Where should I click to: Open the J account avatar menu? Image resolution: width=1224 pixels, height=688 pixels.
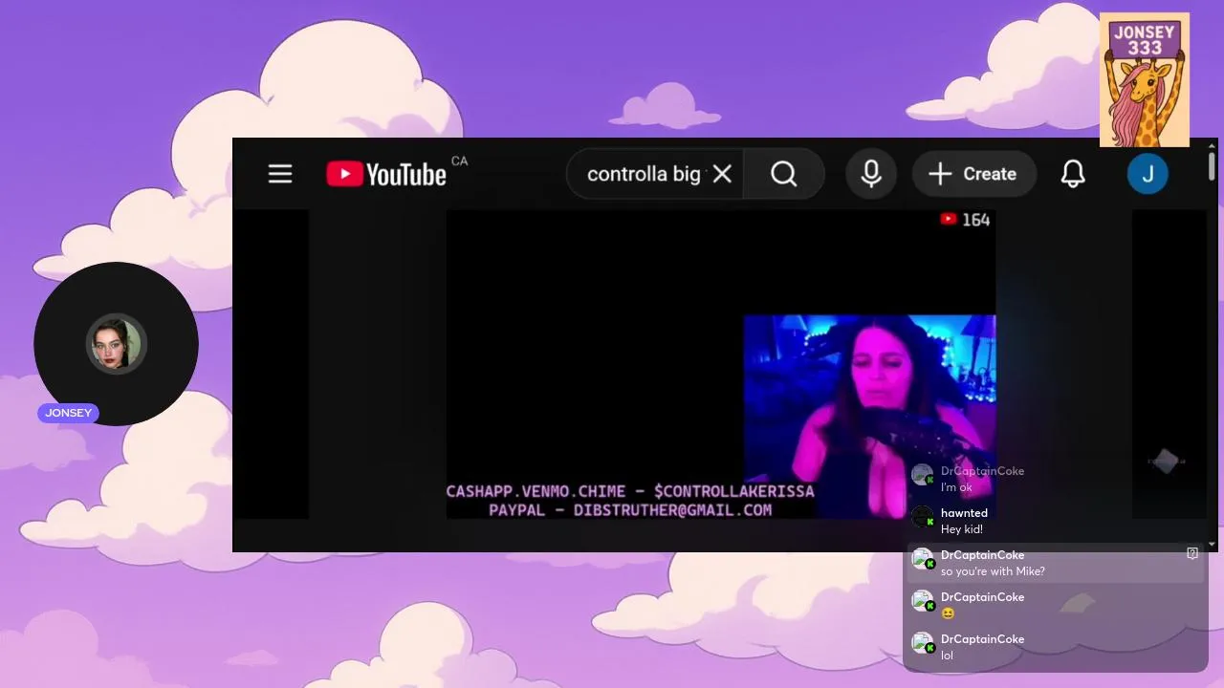click(1147, 174)
